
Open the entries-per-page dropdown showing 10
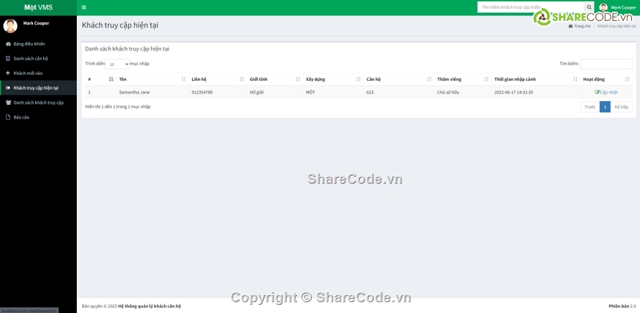coord(117,64)
